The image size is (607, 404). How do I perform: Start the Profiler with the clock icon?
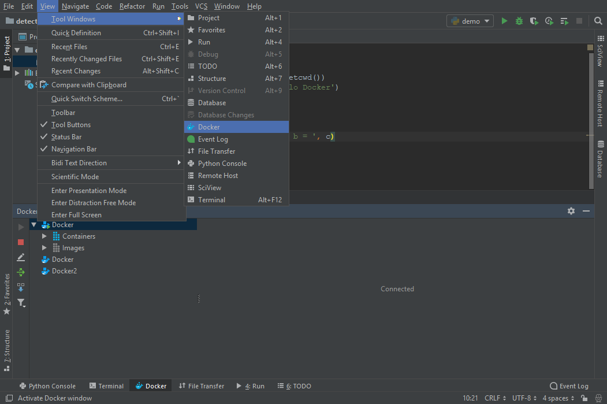[548, 20]
